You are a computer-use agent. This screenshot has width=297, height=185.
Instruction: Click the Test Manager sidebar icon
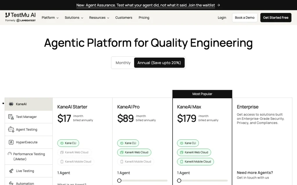pyautogui.click(x=11, y=117)
